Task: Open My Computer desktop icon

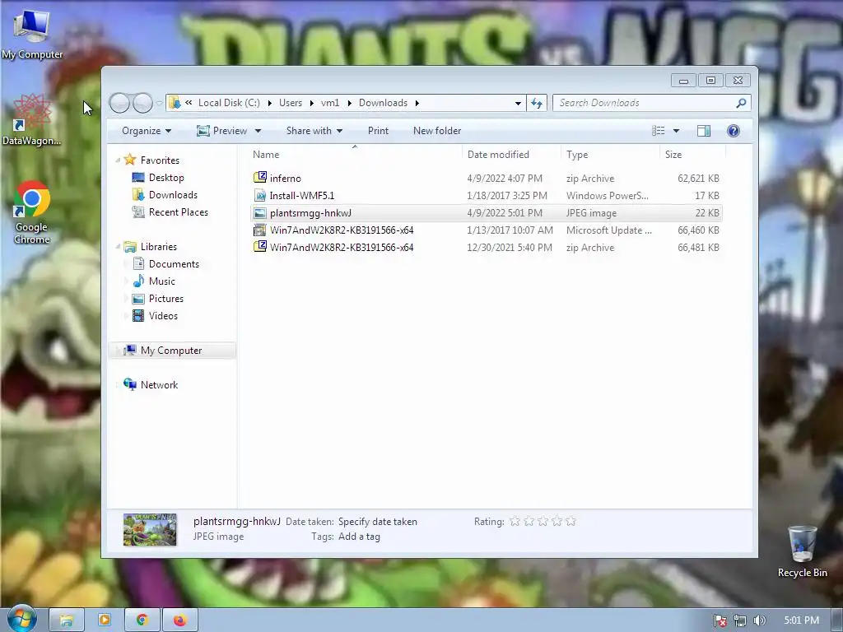Action: pos(32,34)
